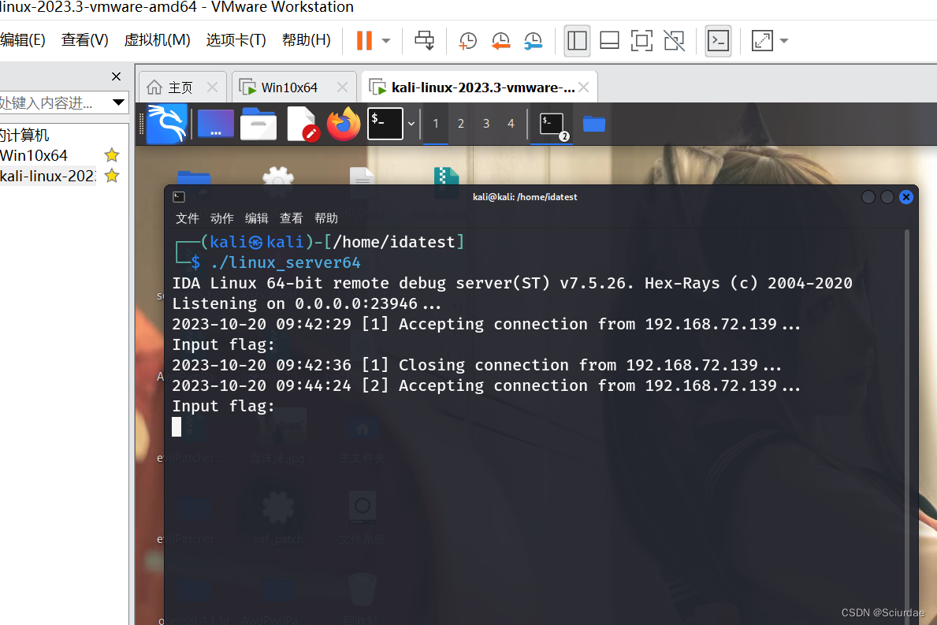
Task: Open the snapshot manager
Action: (x=533, y=40)
